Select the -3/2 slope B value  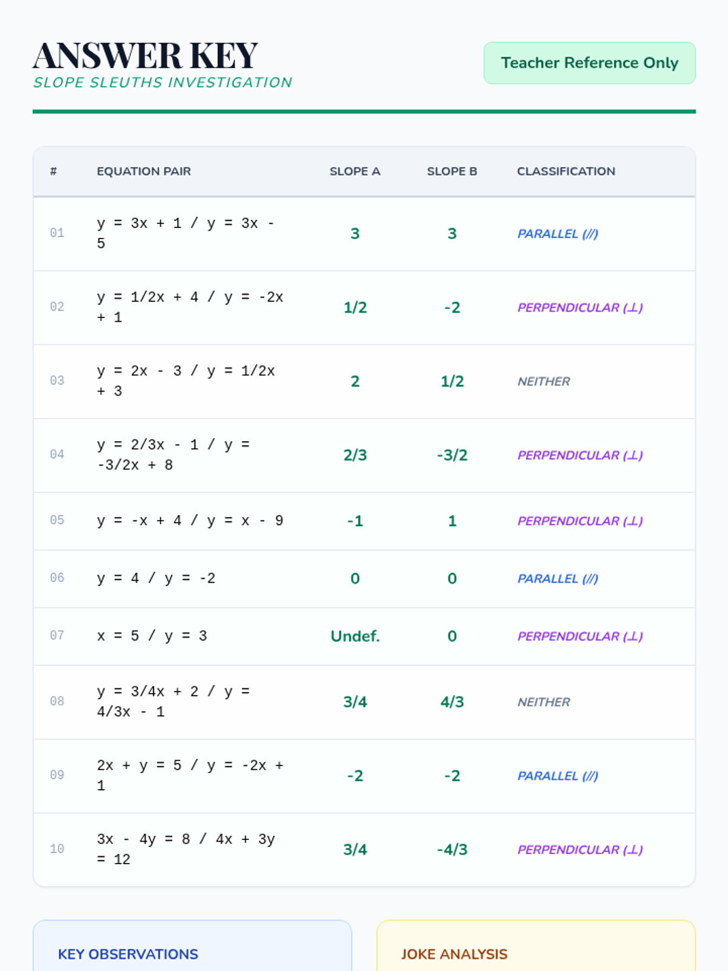[x=452, y=455]
